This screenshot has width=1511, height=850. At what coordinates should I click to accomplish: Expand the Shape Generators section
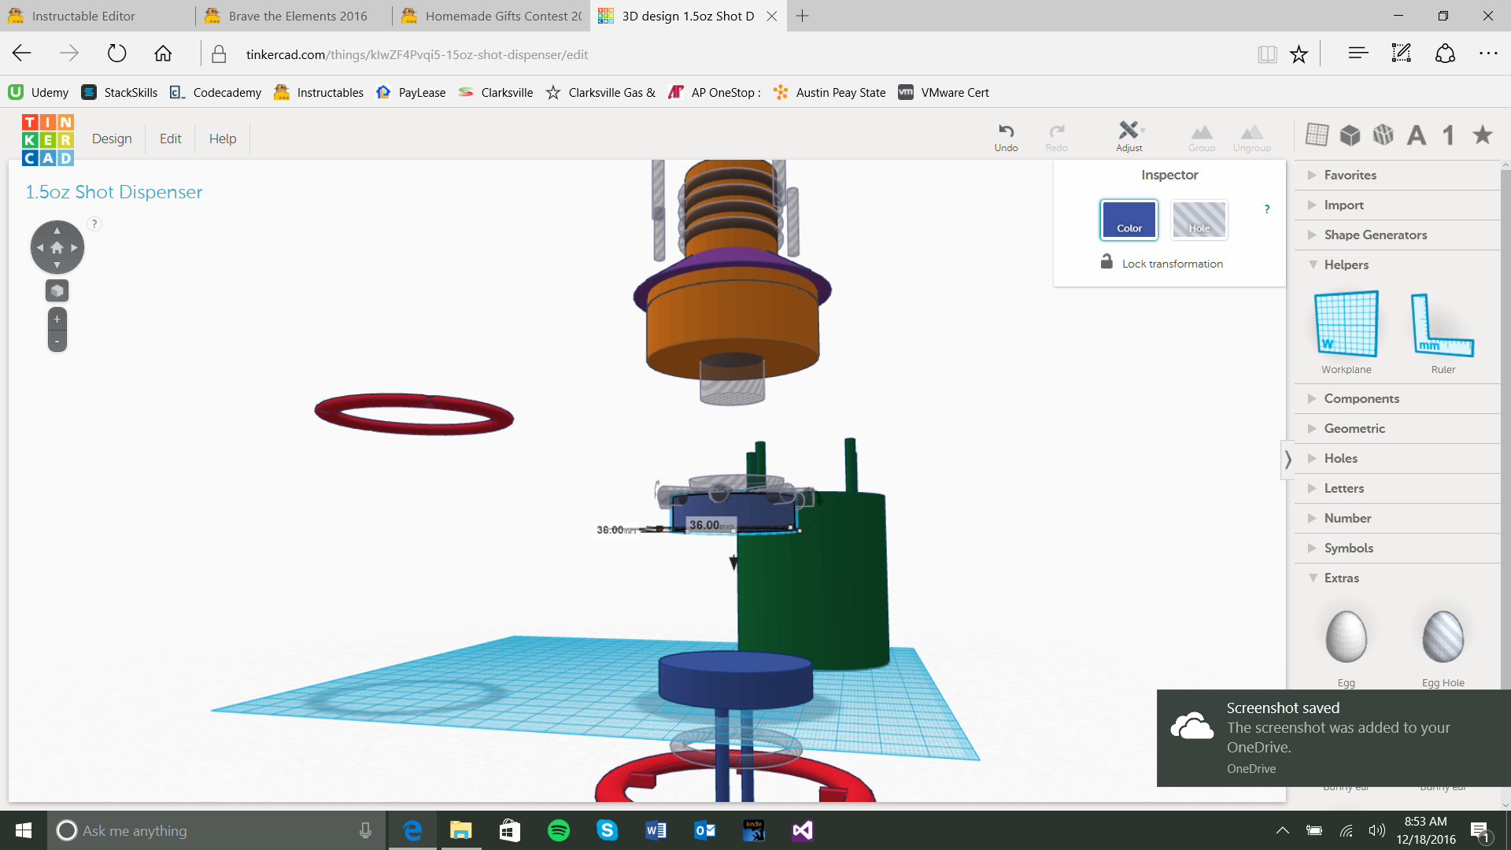point(1374,235)
